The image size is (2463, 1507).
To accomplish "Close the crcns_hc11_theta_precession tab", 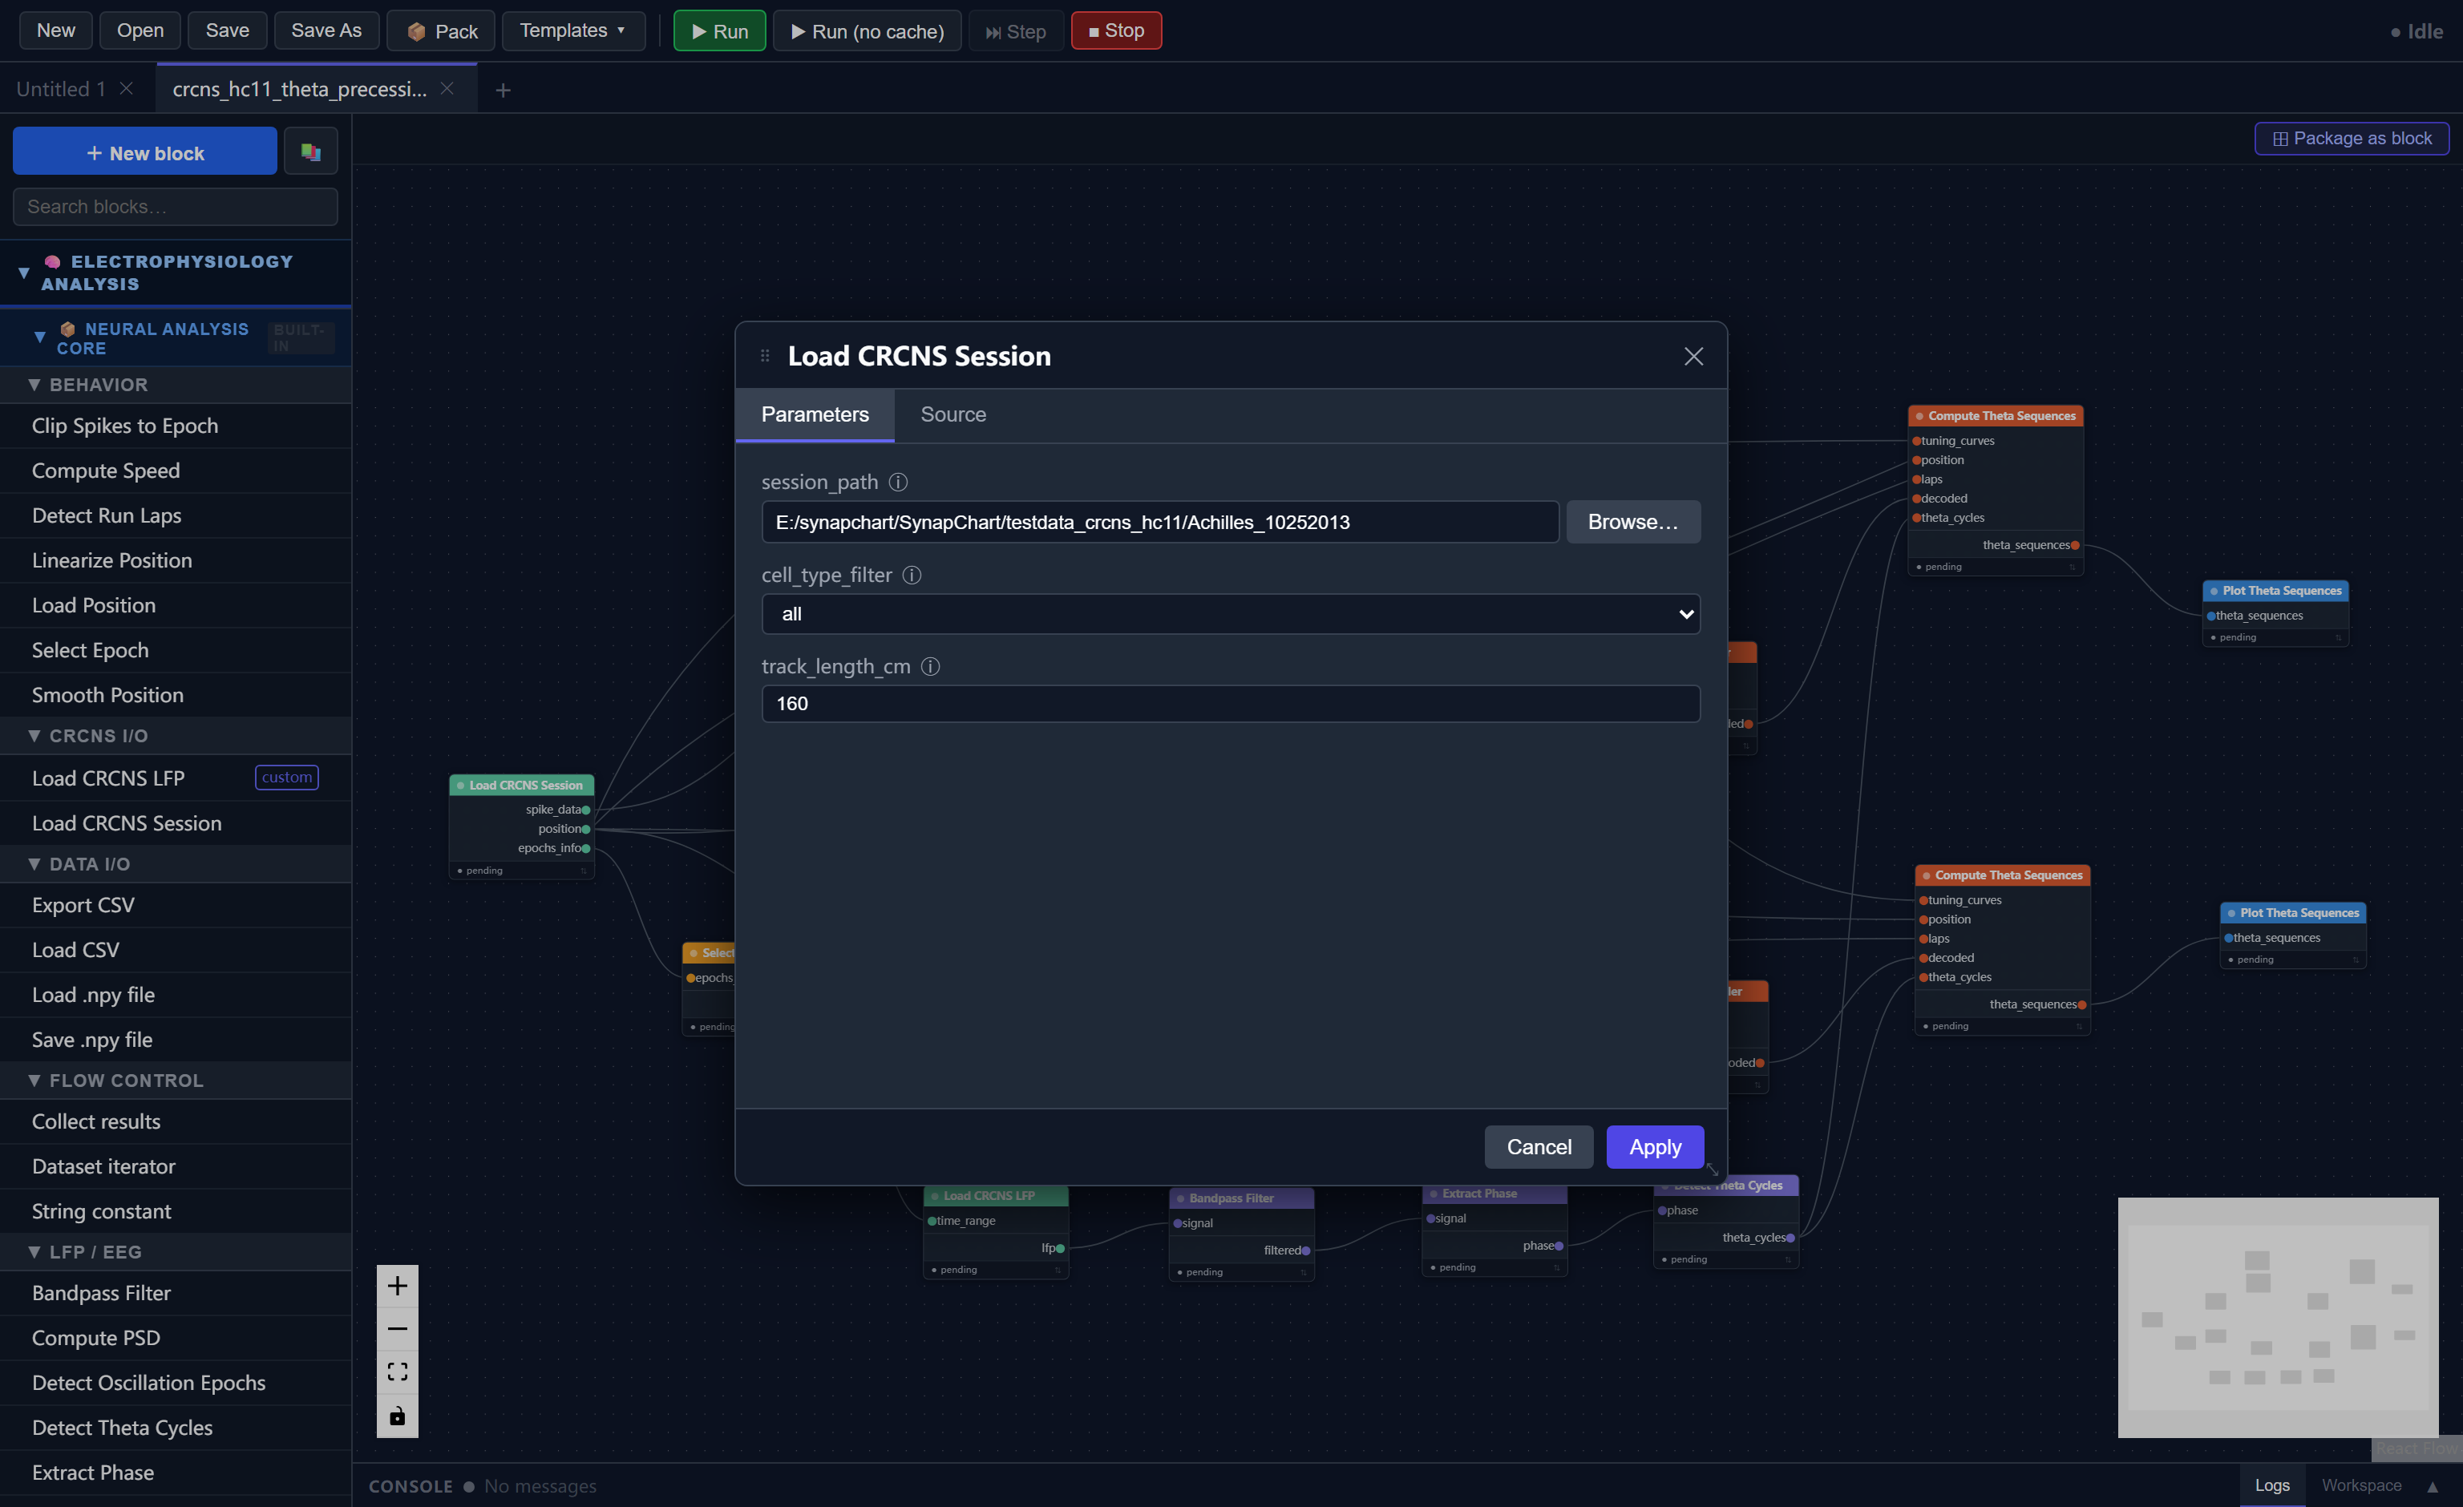I will coord(447,88).
